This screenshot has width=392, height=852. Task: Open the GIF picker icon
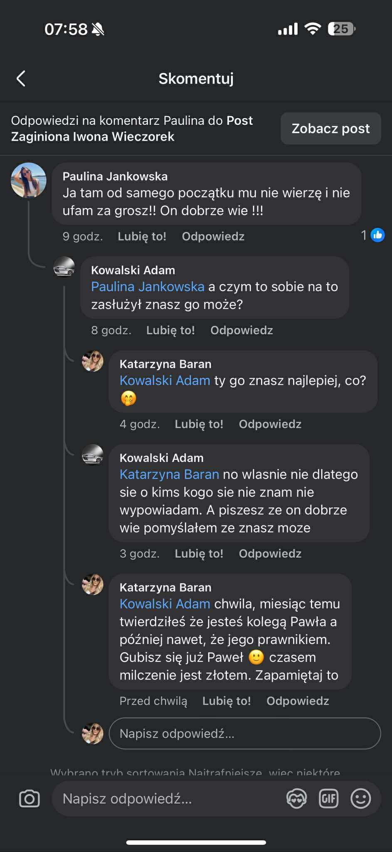pos(328,798)
